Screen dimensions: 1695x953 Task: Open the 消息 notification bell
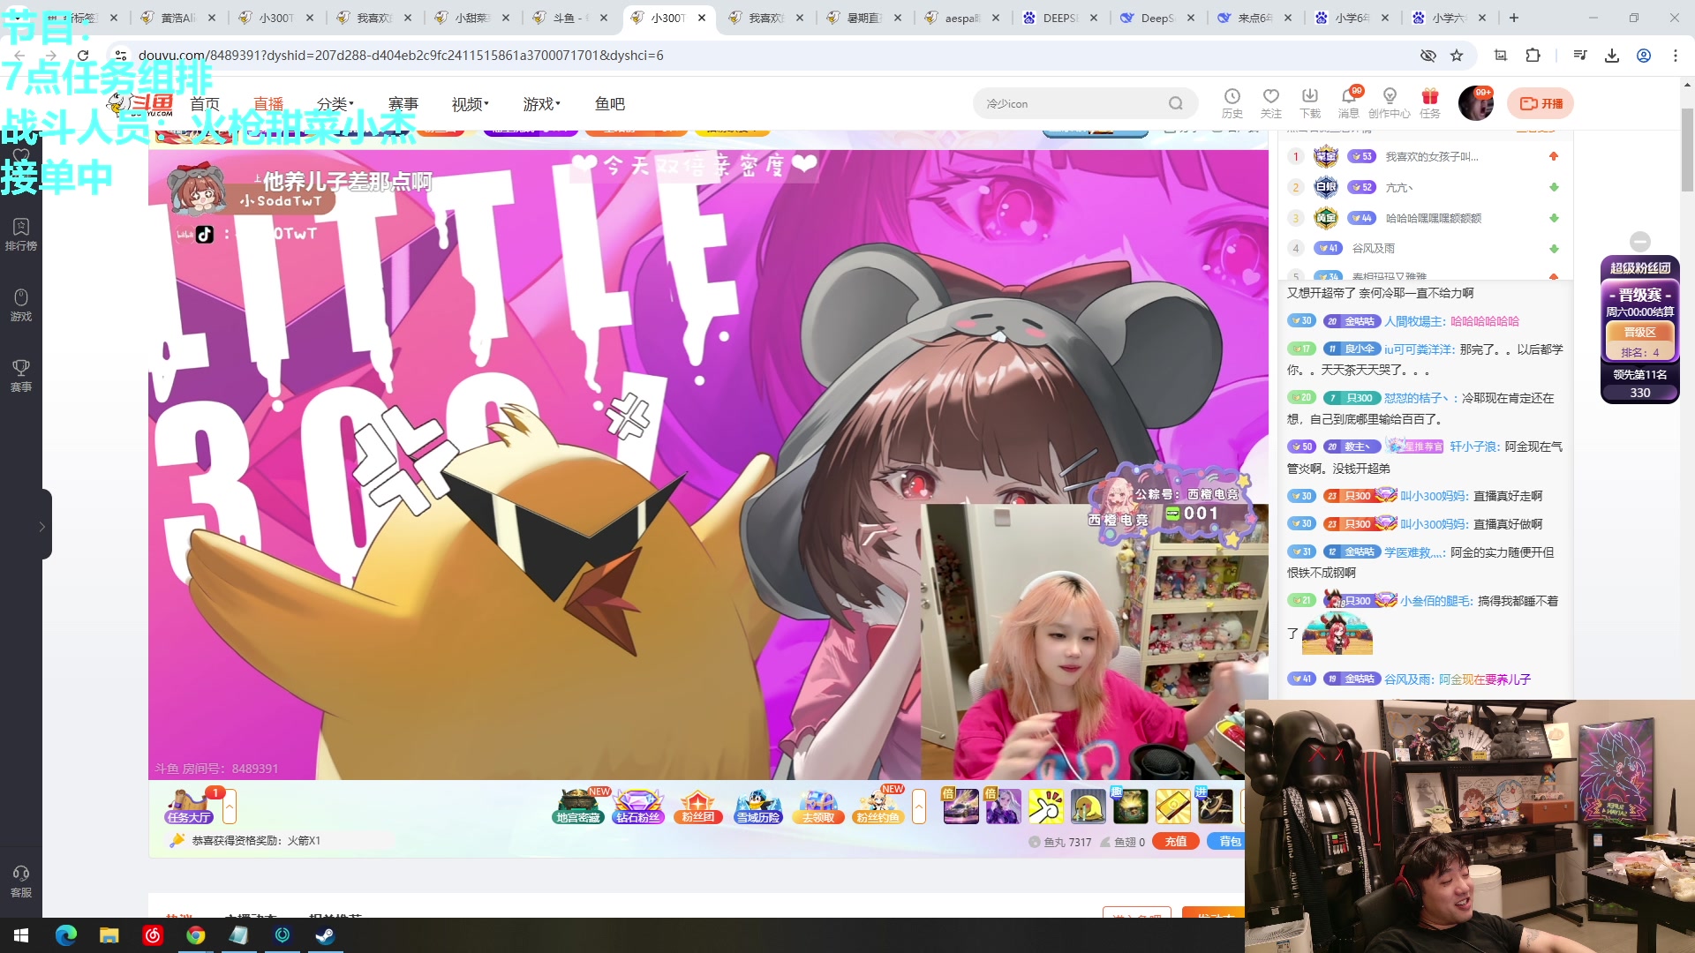tap(1348, 103)
